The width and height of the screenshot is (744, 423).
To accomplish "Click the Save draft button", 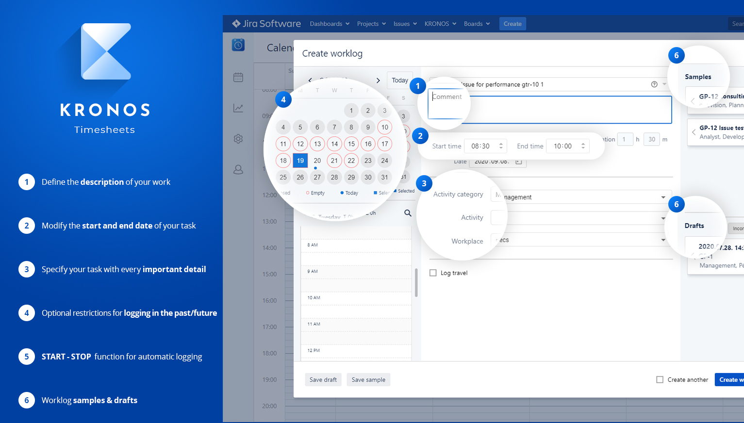I will coord(323,379).
